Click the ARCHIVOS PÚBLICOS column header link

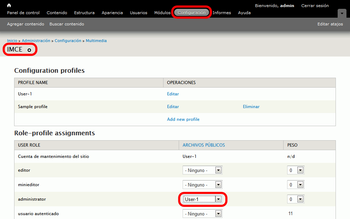pyautogui.click(x=203, y=145)
